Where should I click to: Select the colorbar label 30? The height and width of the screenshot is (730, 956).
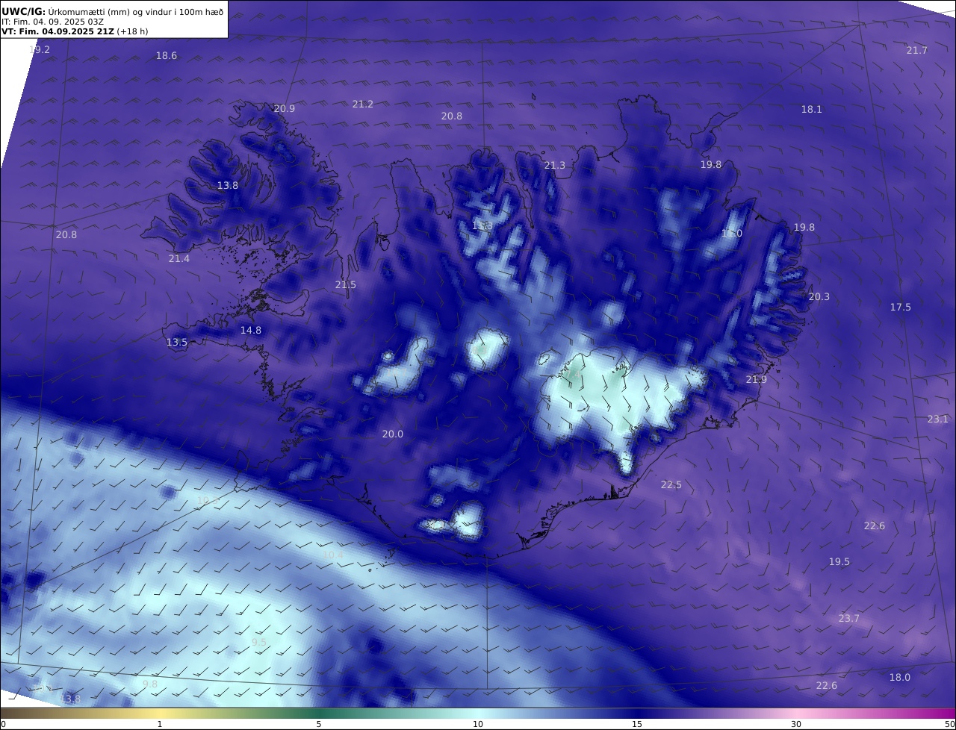coord(796,724)
